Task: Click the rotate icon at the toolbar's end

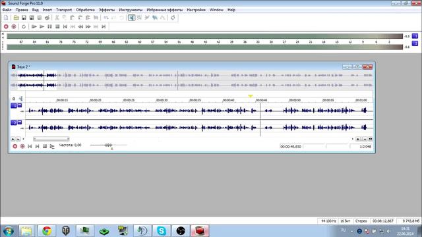Action: [x=173, y=18]
